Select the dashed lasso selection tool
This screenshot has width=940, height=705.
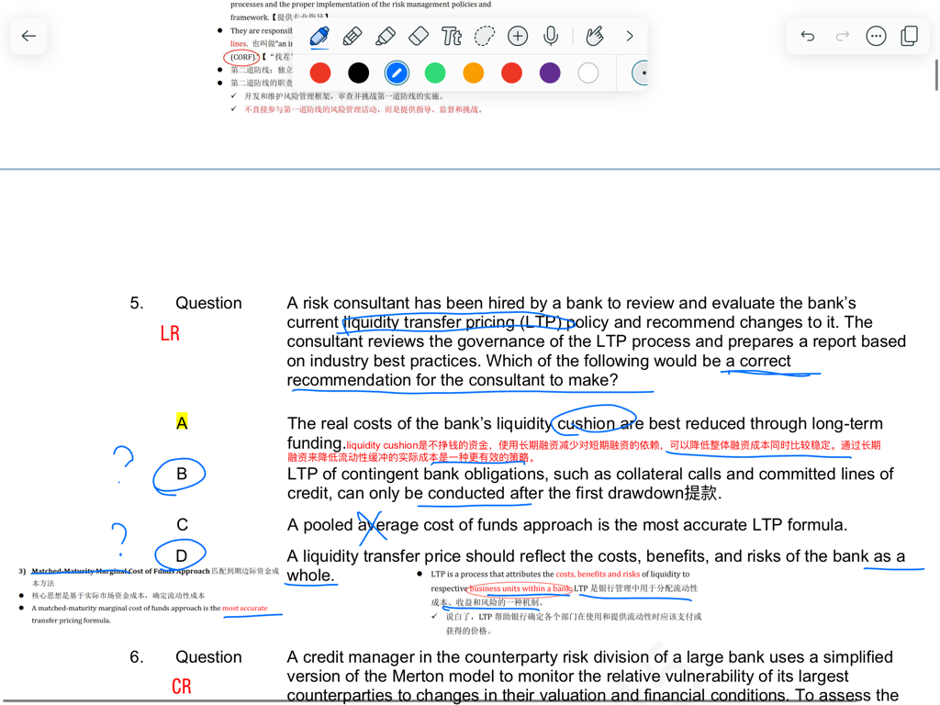[x=485, y=36]
